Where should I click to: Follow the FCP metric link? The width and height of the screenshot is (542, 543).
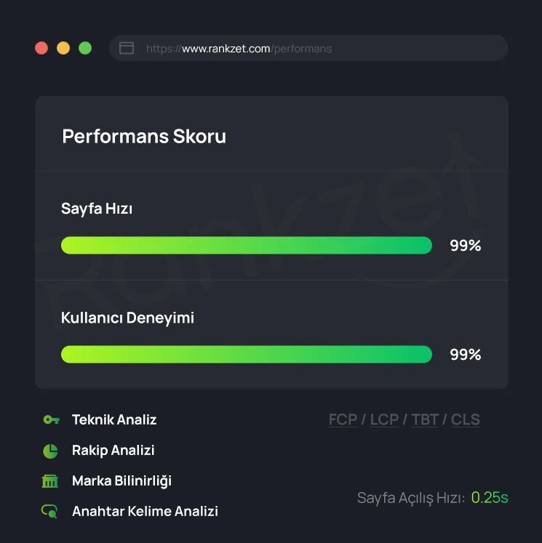point(343,419)
